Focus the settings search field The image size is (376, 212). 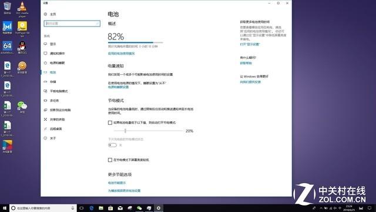pyautogui.click(x=72, y=24)
